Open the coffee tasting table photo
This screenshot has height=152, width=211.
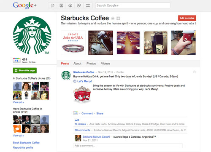tap(128, 43)
